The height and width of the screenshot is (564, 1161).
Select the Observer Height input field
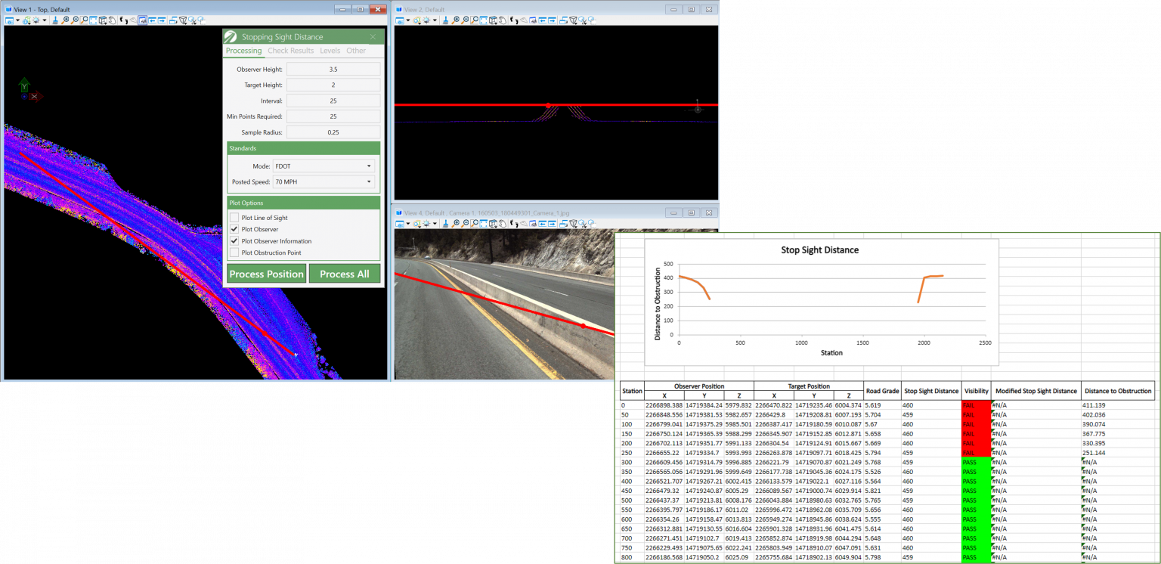click(x=333, y=68)
